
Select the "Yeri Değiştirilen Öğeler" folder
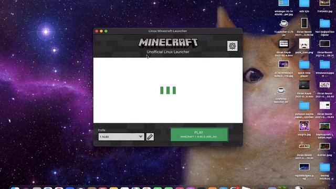coord(324,23)
